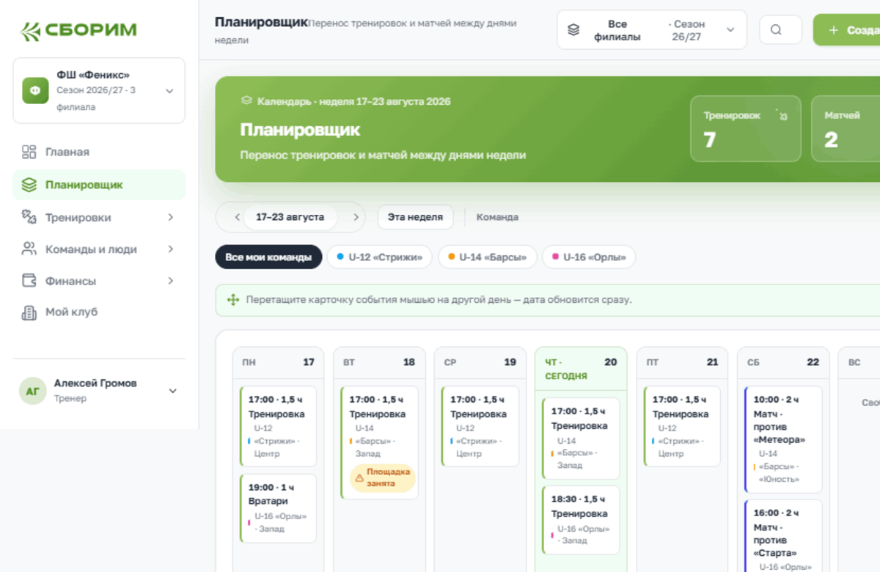Viewport: 880px width, 572px height.
Task: Click the move arrows hint icon
Action: 233,300
